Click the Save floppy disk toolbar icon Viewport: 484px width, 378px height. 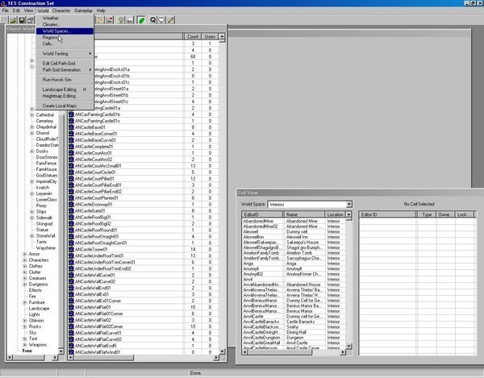tap(22, 20)
